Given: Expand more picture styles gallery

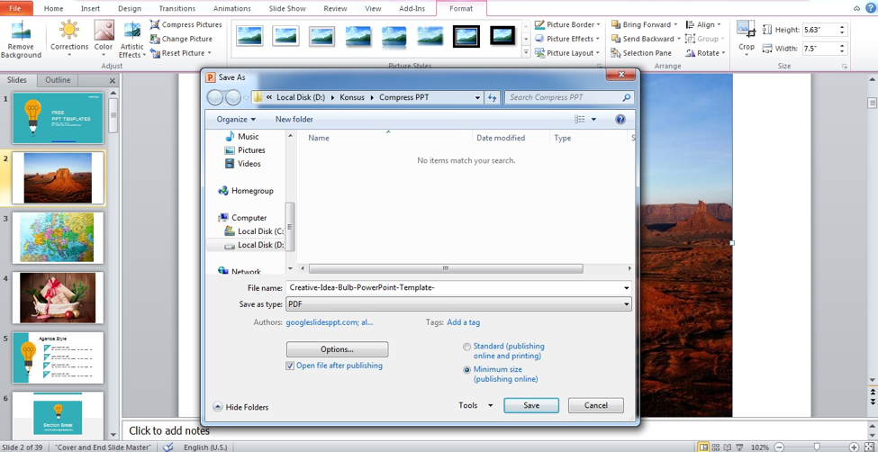Looking at the screenshot, I should coord(526,52).
